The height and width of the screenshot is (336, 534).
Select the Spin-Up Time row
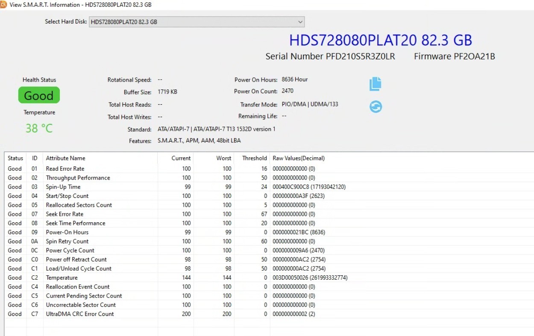(x=269, y=187)
